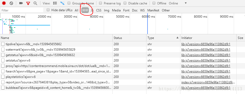Click file icon of fsearch request
The width and height of the screenshot is (245, 94).
tap(3, 71)
